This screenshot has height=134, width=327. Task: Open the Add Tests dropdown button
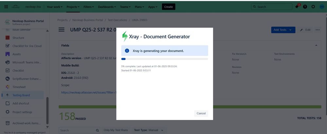pos(283,30)
